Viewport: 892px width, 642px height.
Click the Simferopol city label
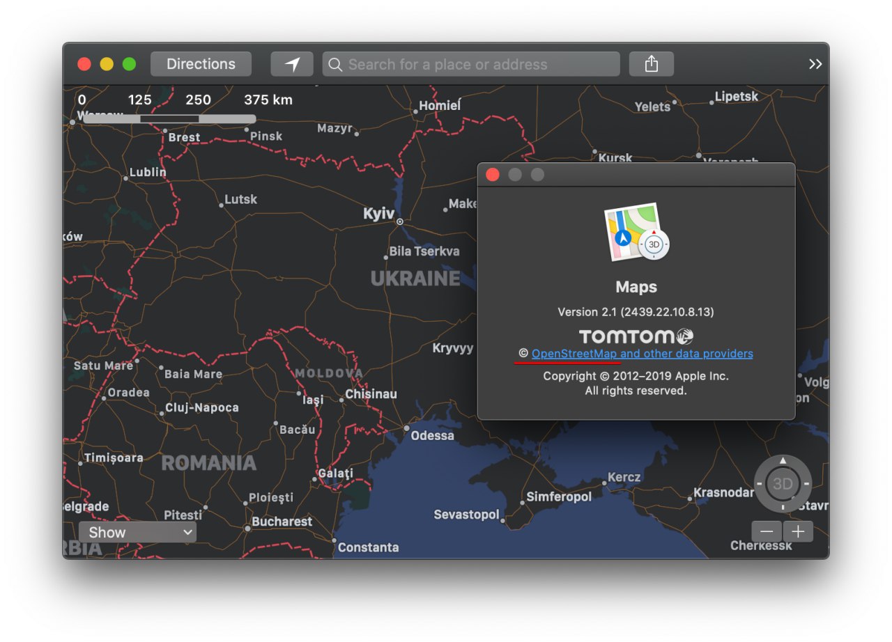pos(559,496)
